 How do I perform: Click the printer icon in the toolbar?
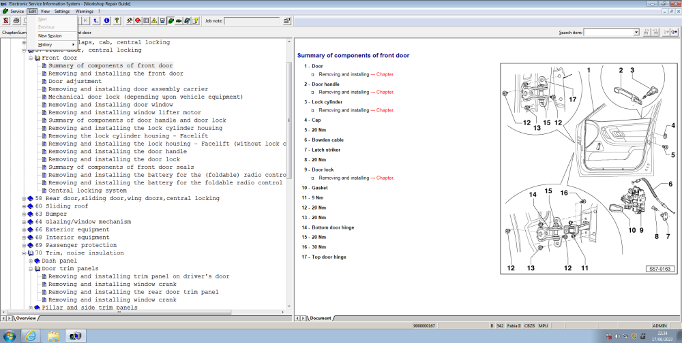click(16, 20)
